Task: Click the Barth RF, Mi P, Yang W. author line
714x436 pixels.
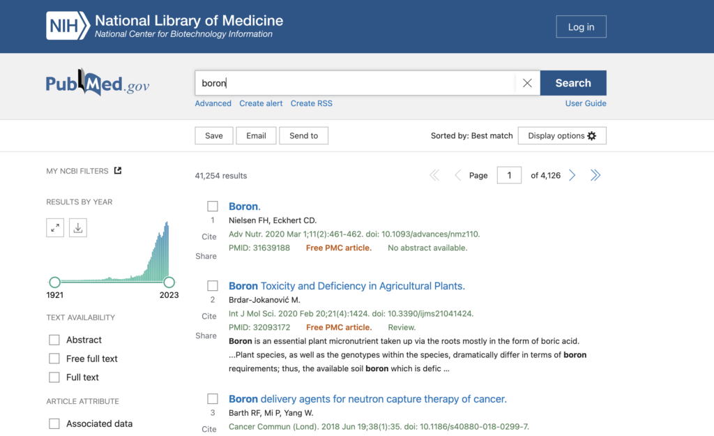Action: [x=271, y=413]
